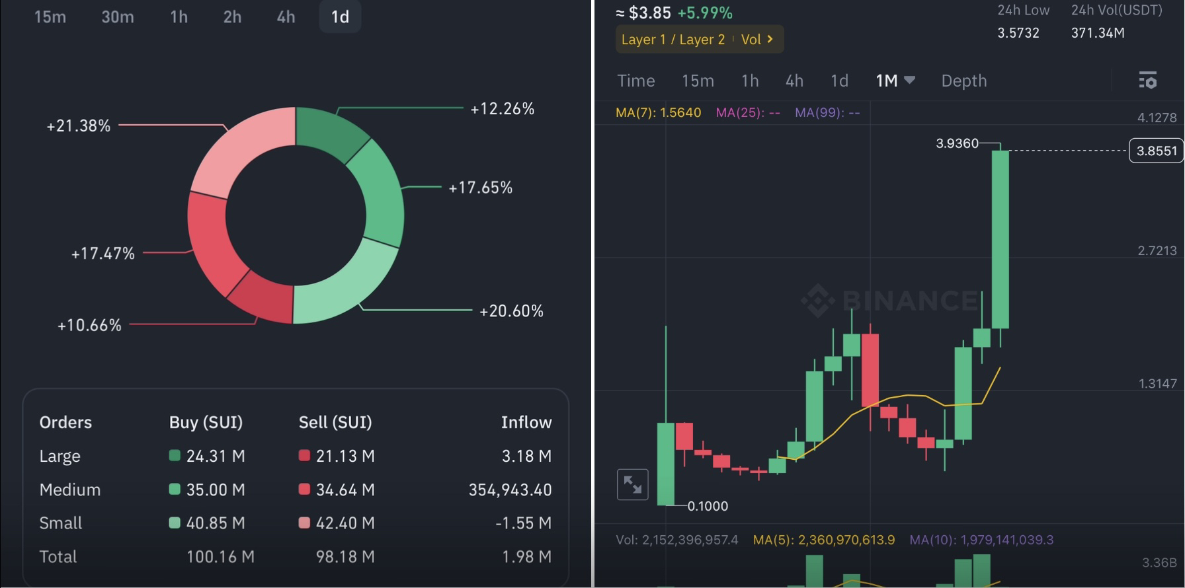Click the Layer 1 / Layer 2 tag
The height and width of the screenshot is (588, 1185).
pos(673,40)
